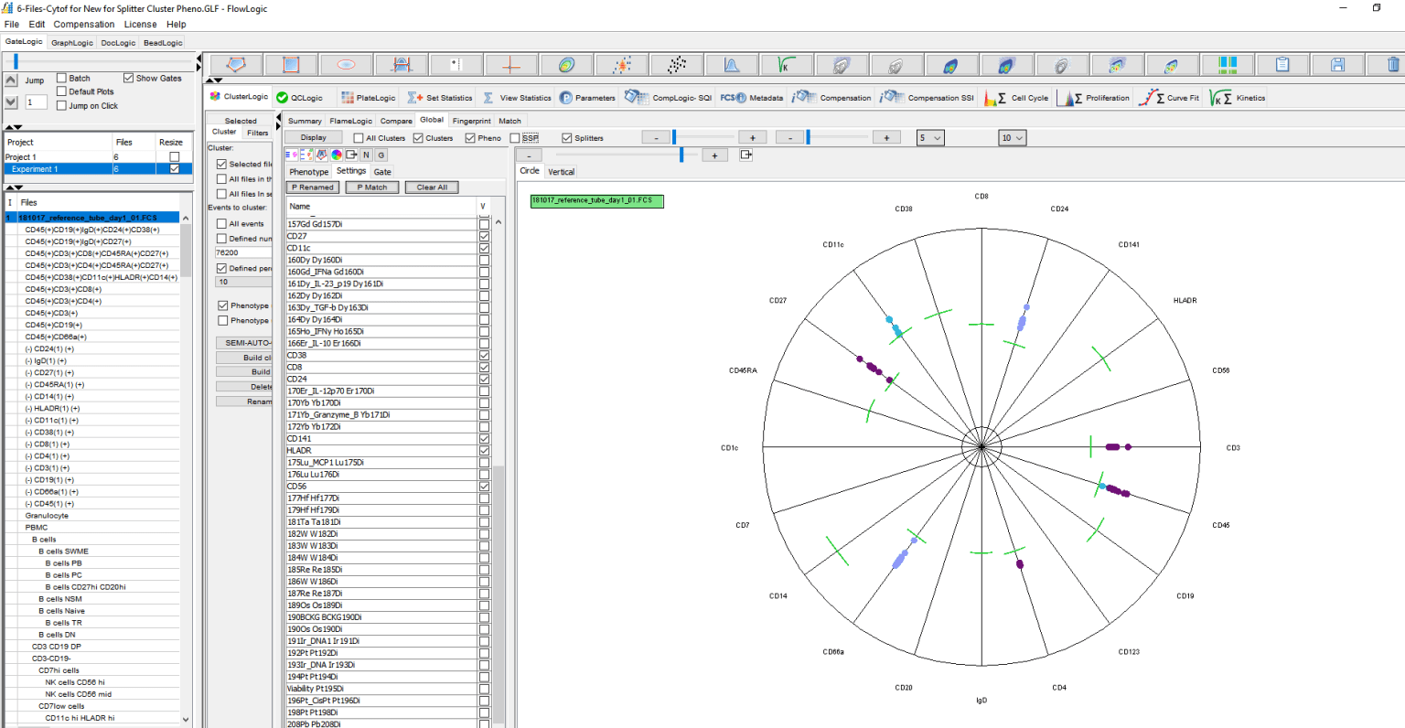Uncheck the Splitters checkbox
This screenshot has width=1405, height=728.
pyautogui.click(x=567, y=138)
